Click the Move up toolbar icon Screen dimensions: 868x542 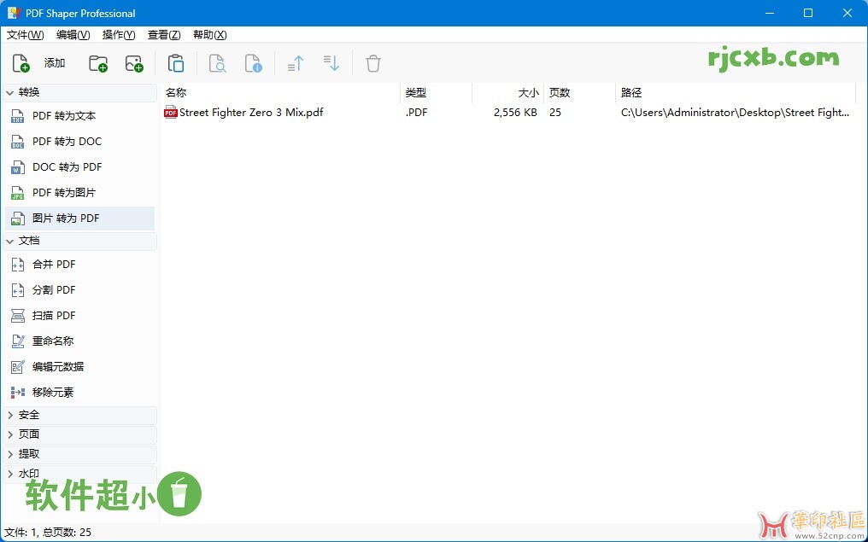point(295,63)
